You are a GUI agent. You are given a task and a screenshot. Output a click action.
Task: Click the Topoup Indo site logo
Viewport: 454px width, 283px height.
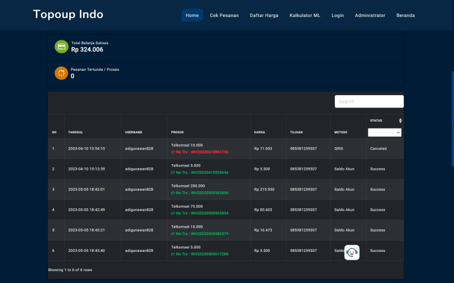coord(68,14)
